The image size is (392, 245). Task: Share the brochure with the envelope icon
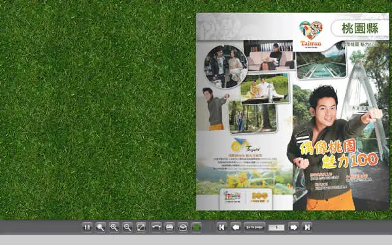(x=183, y=227)
